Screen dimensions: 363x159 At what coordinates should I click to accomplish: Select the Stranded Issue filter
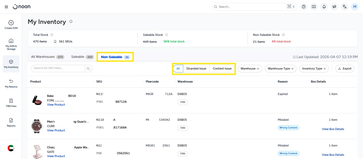click(x=196, y=68)
